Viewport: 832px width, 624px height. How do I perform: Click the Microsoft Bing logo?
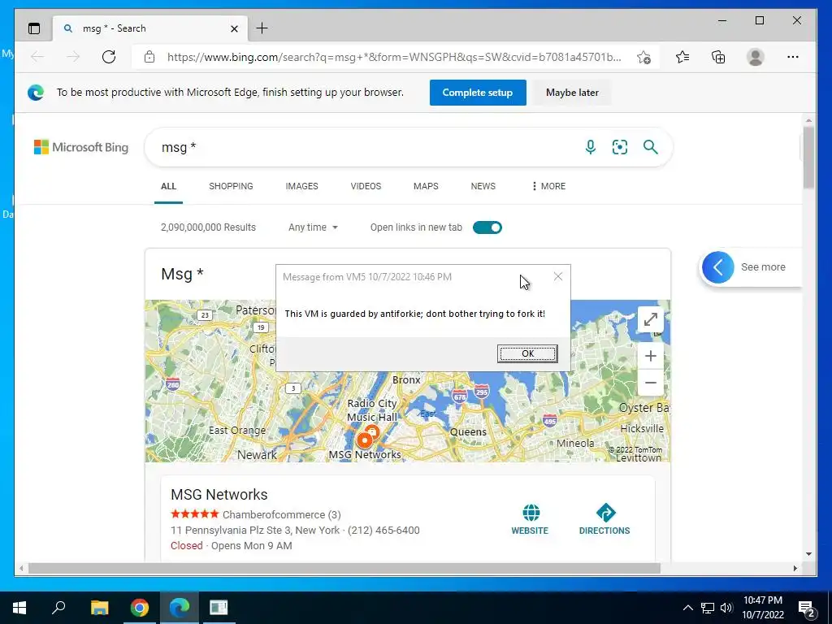point(81,147)
